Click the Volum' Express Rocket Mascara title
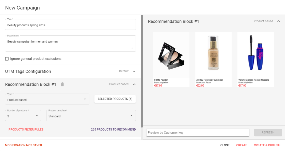 pos(254,80)
